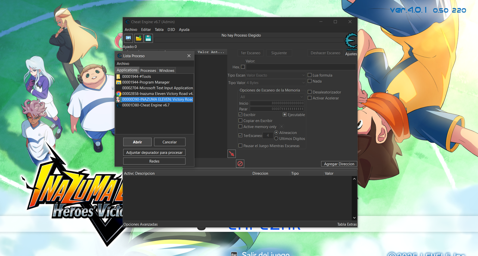Close the Lista Proceso dialog

point(189,56)
